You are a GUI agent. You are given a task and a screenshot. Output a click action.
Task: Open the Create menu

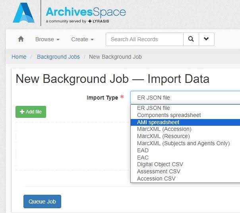tap(82, 39)
